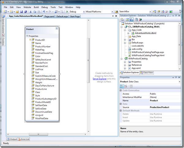The width and height of the screenshot is (184, 148).
Task: Collapse the Default Methods property category
Action: tap(121, 110)
